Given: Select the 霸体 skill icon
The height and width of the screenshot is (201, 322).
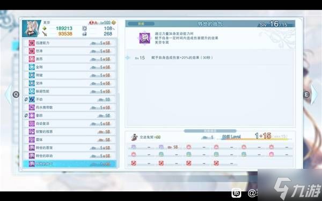Looking at the screenshot, I should click(32, 140).
